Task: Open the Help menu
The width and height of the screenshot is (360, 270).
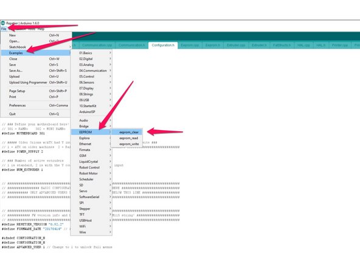Action: click(x=41, y=29)
